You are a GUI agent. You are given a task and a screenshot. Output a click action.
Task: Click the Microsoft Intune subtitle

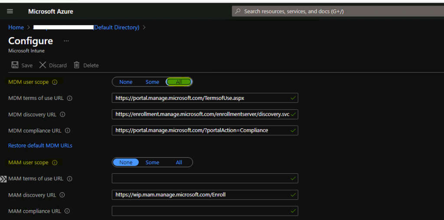[x=26, y=51]
